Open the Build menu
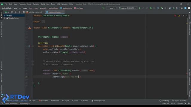 [43, 4]
